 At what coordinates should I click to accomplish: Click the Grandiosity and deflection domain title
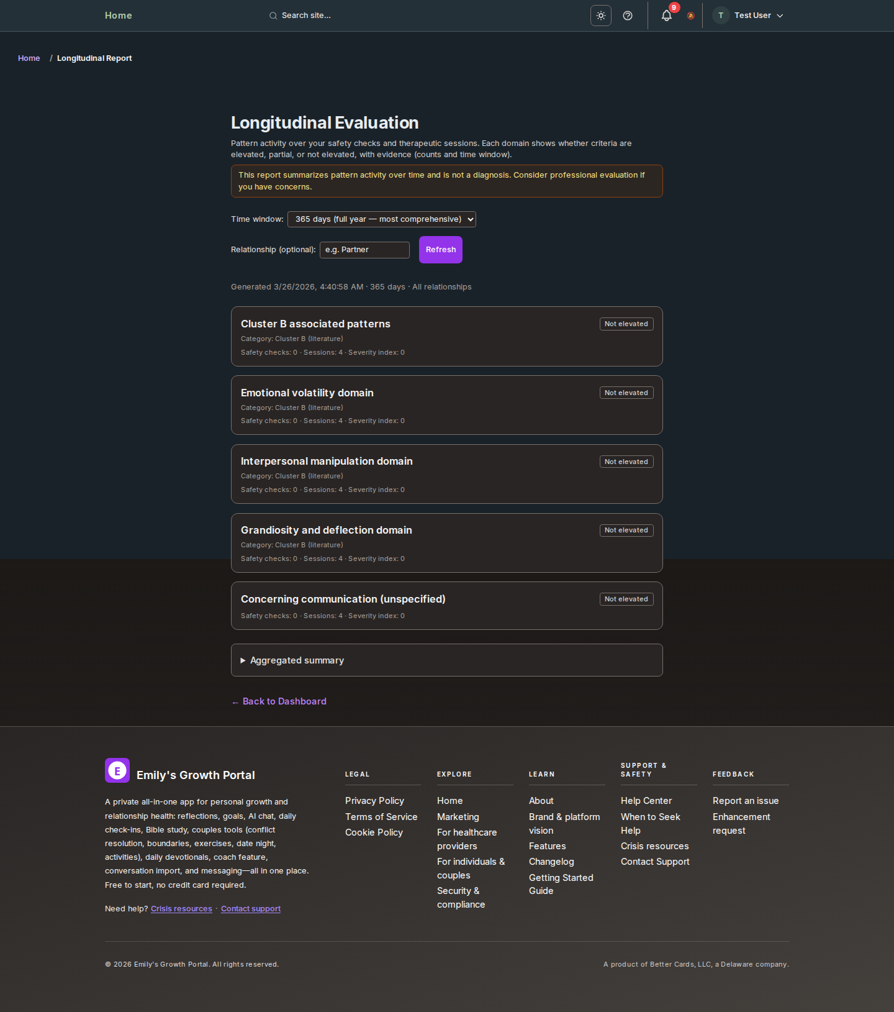click(327, 530)
